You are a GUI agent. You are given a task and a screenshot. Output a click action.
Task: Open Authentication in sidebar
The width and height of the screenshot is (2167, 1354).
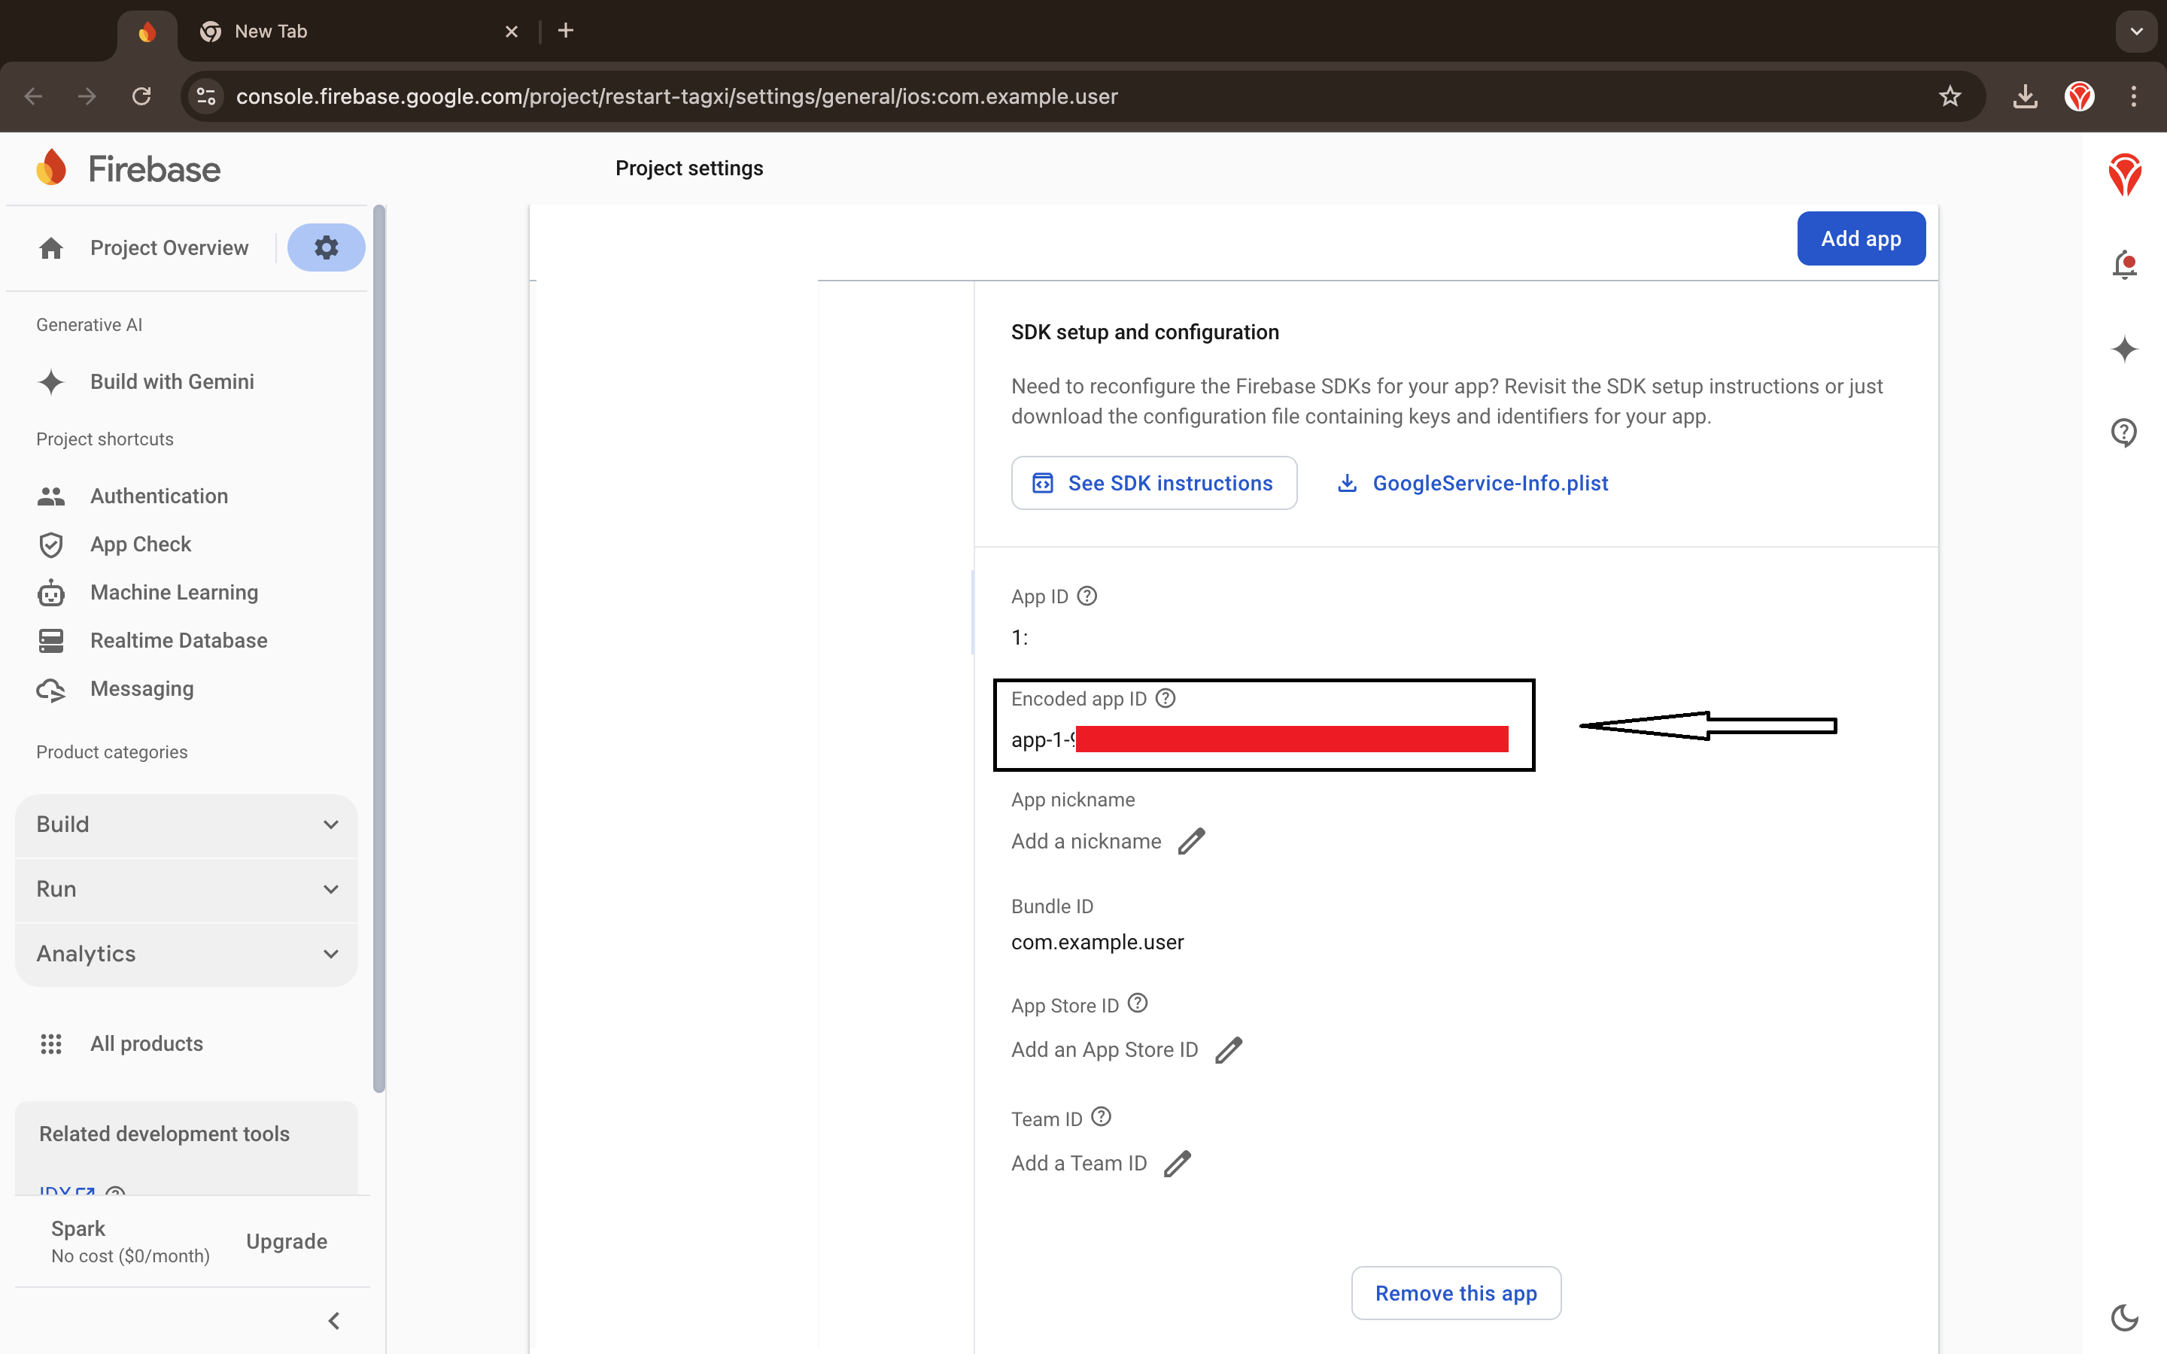coord(159,496)
